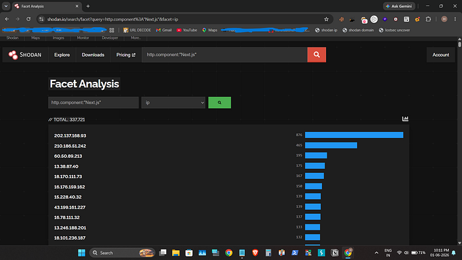Click the browser address bar URL

(113, 19)
